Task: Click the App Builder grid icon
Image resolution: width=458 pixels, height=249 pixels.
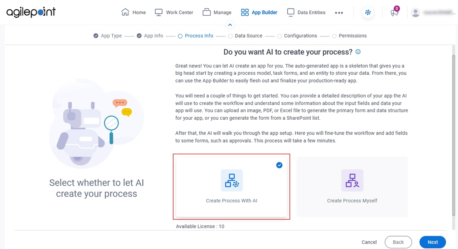Action: (x=245, y=12)
